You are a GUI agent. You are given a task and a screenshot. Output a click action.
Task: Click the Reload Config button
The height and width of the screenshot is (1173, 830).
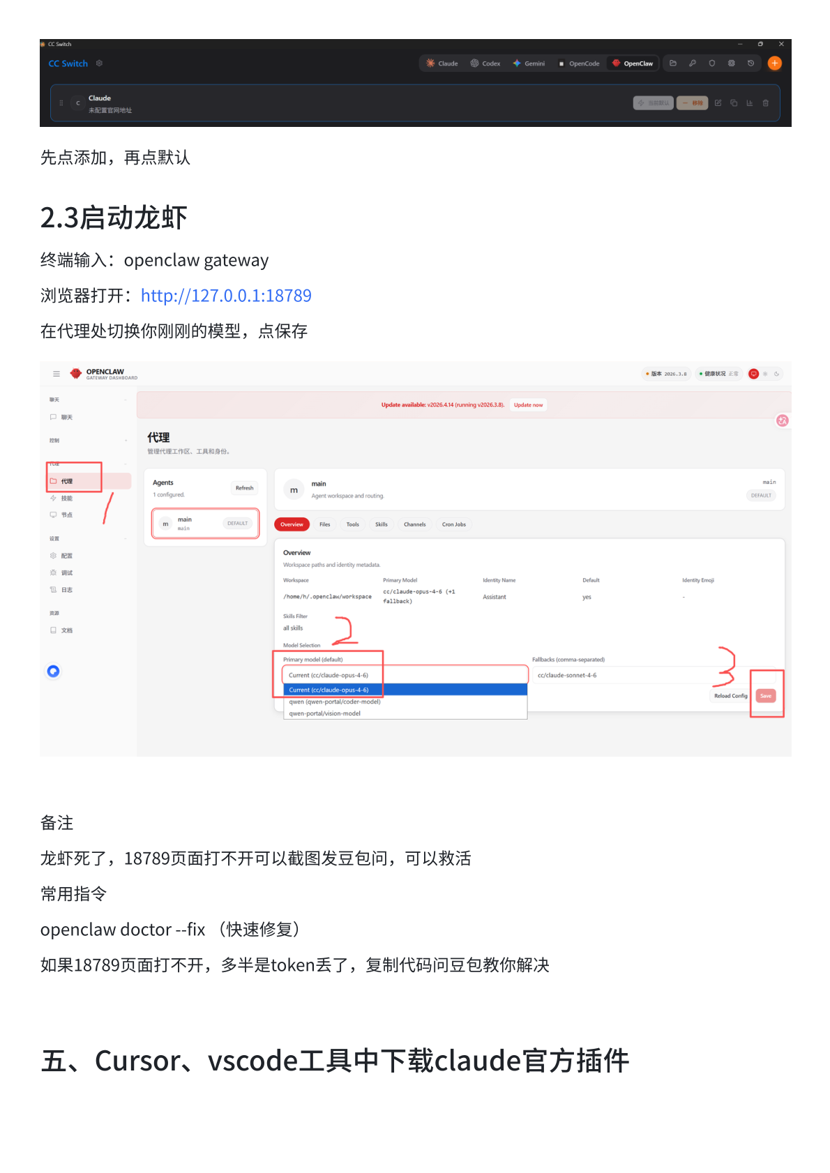(730, 696)
